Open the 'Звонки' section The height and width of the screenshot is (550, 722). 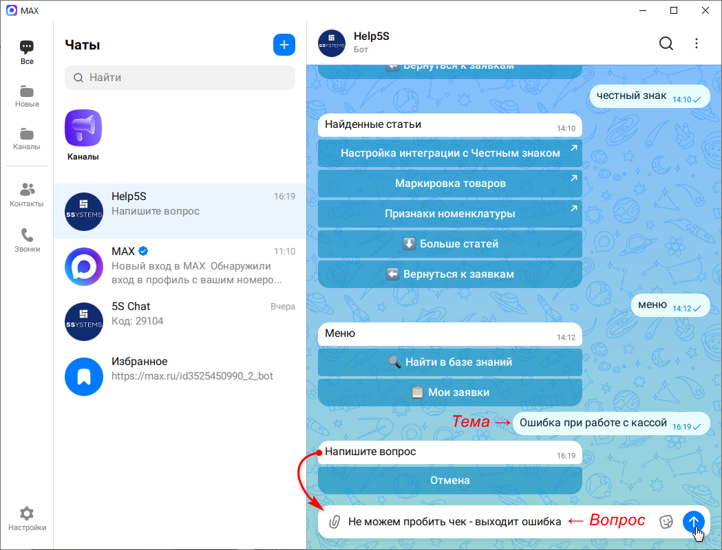click(27, 241)
